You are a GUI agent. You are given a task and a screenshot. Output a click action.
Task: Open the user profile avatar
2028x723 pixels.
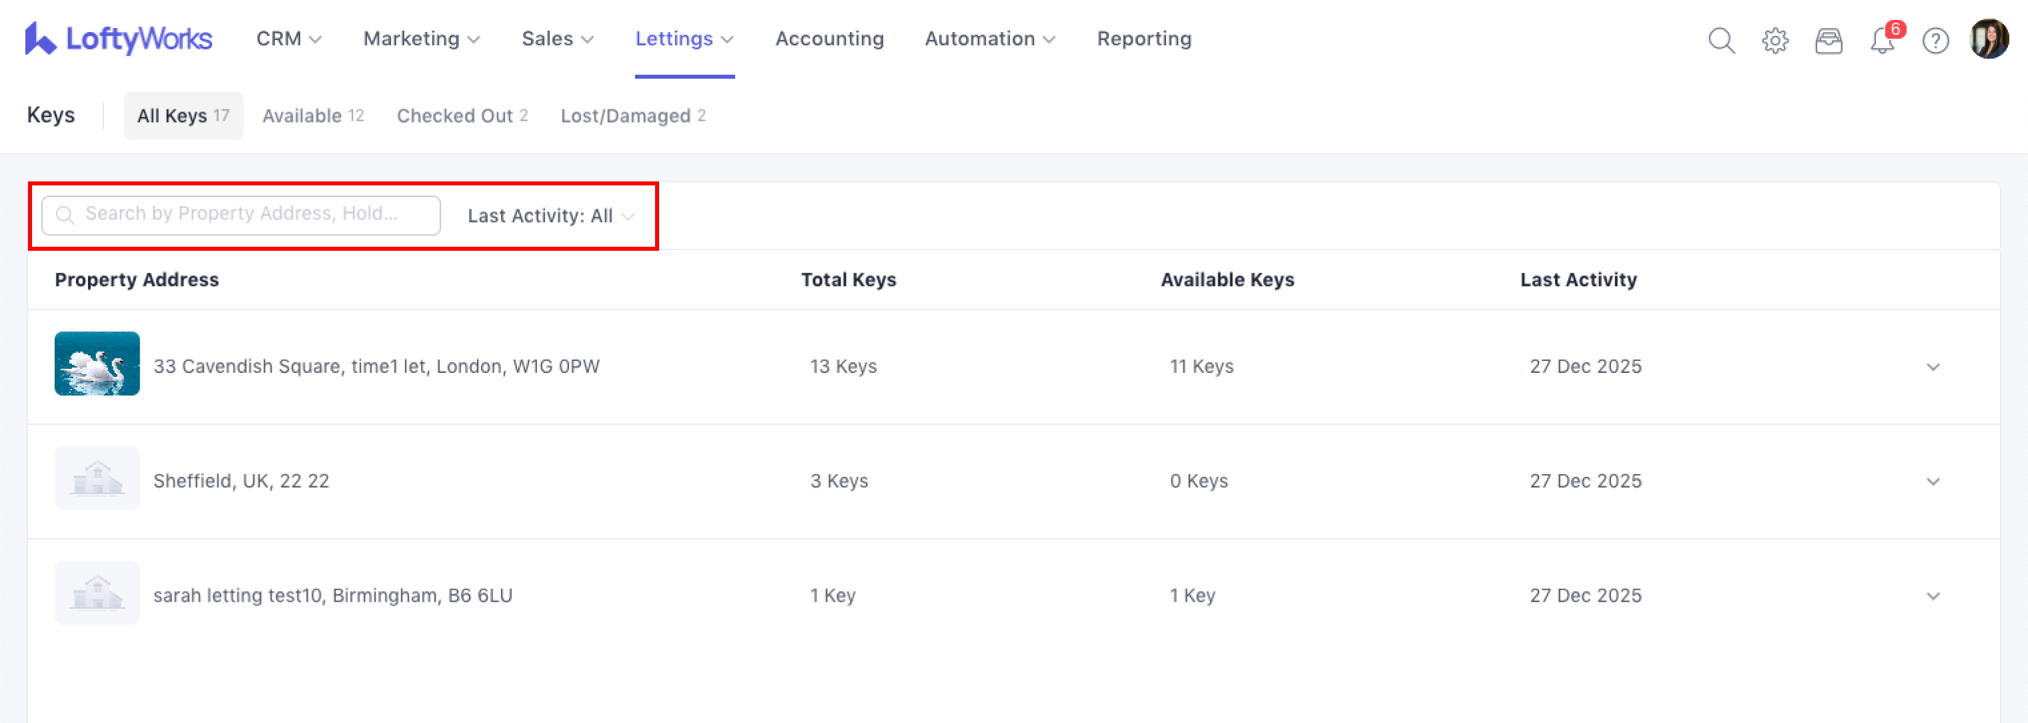pos(1989,39)
